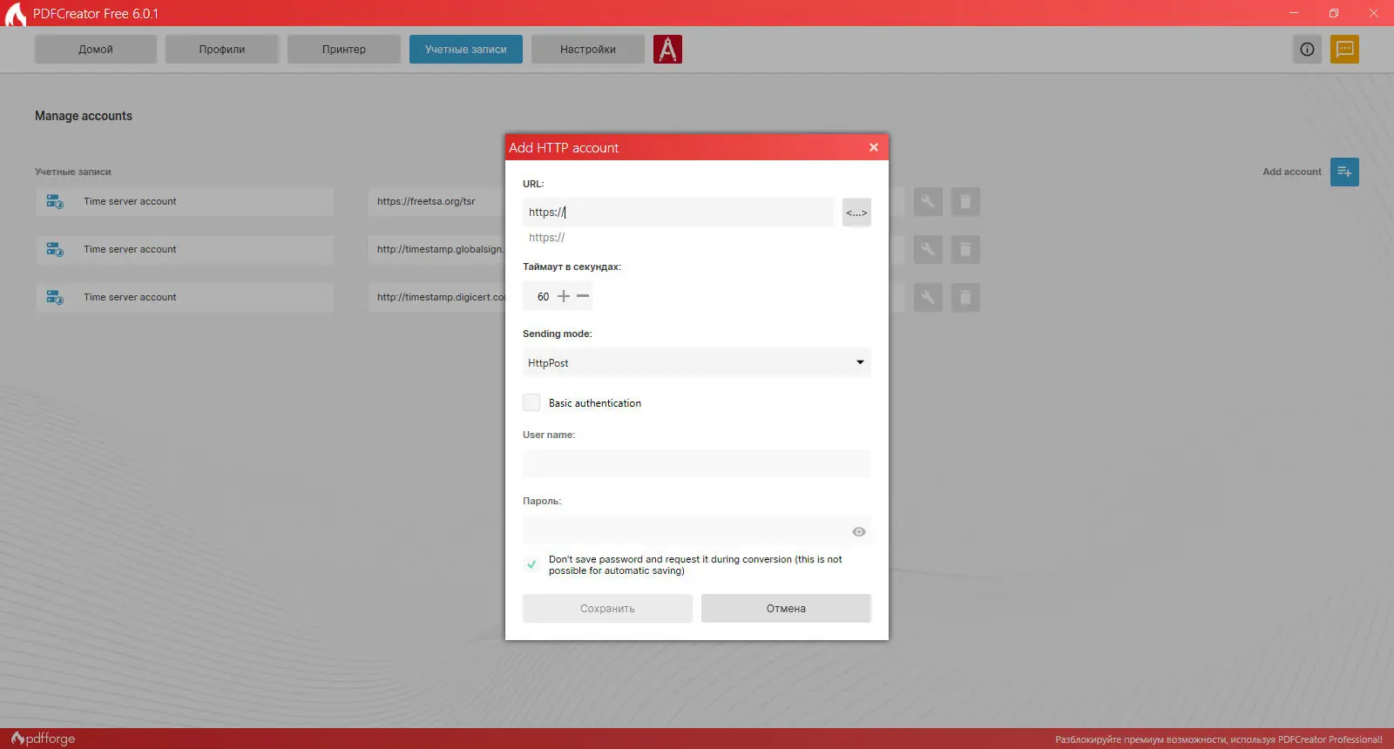Click the pdfforge logo in the footer
Viewport: 1394px width, 749px height.
[44, 739]
